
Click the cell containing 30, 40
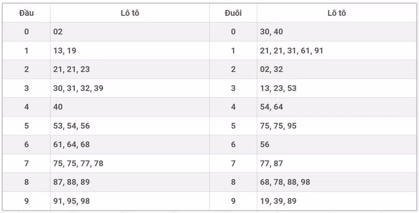click(271, 32)
